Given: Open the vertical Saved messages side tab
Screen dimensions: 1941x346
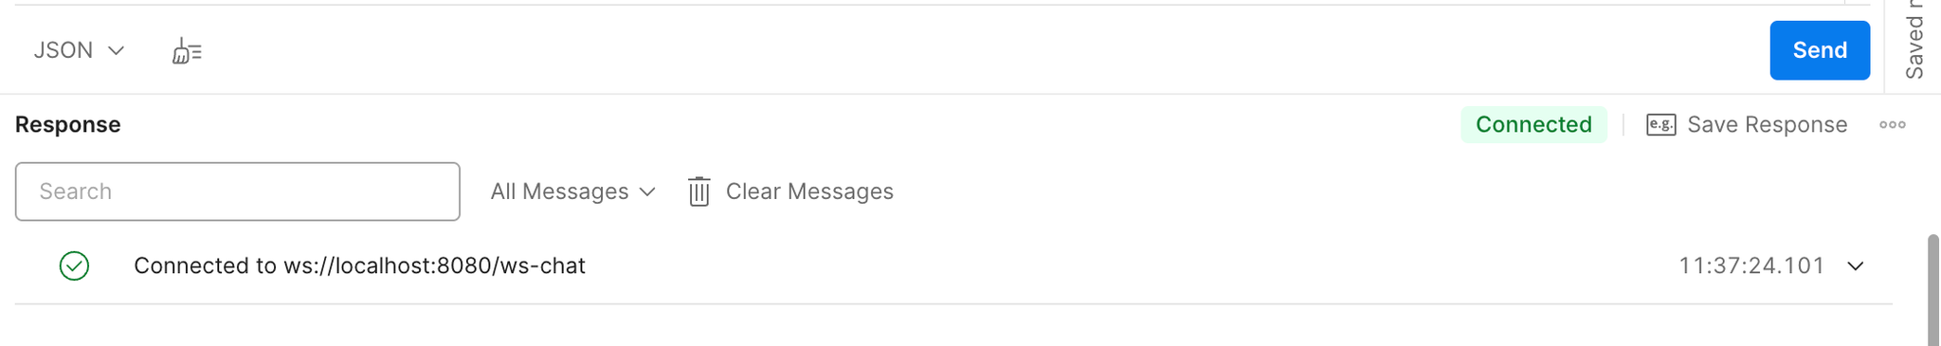Looking at the screenshot, I should click(1914, 40).
